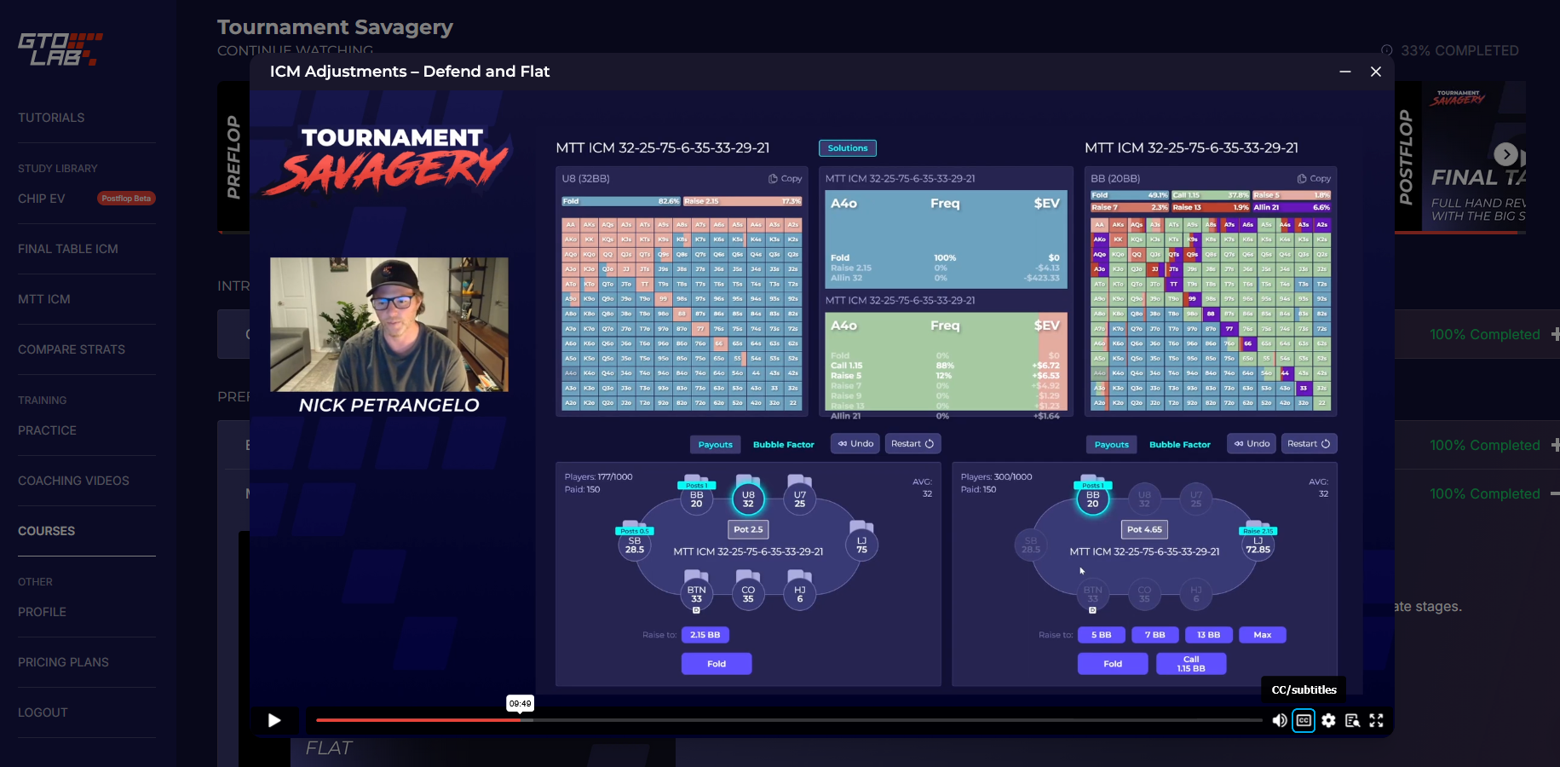Toggle CC/subtitles off

click(1304, 720)
